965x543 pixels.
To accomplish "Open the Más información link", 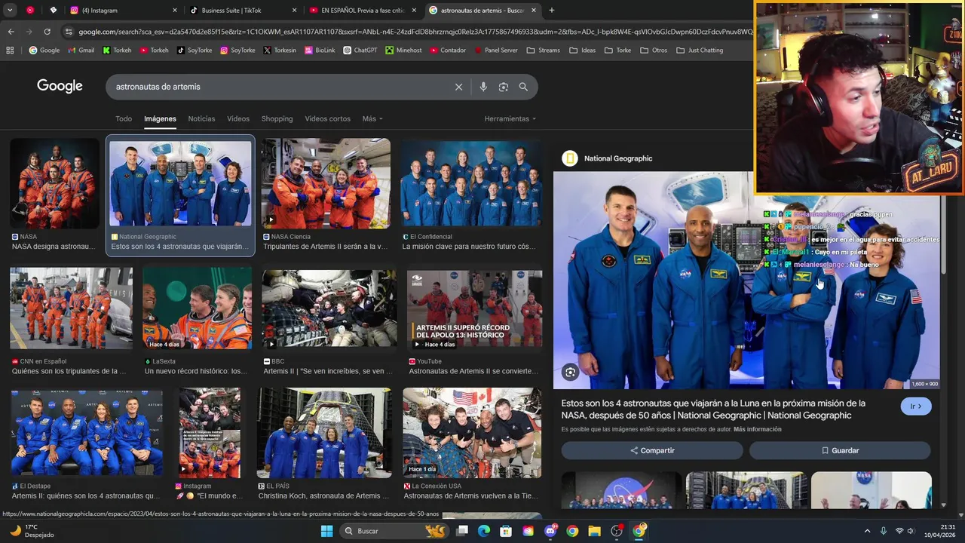I will (x=757, y=429).
